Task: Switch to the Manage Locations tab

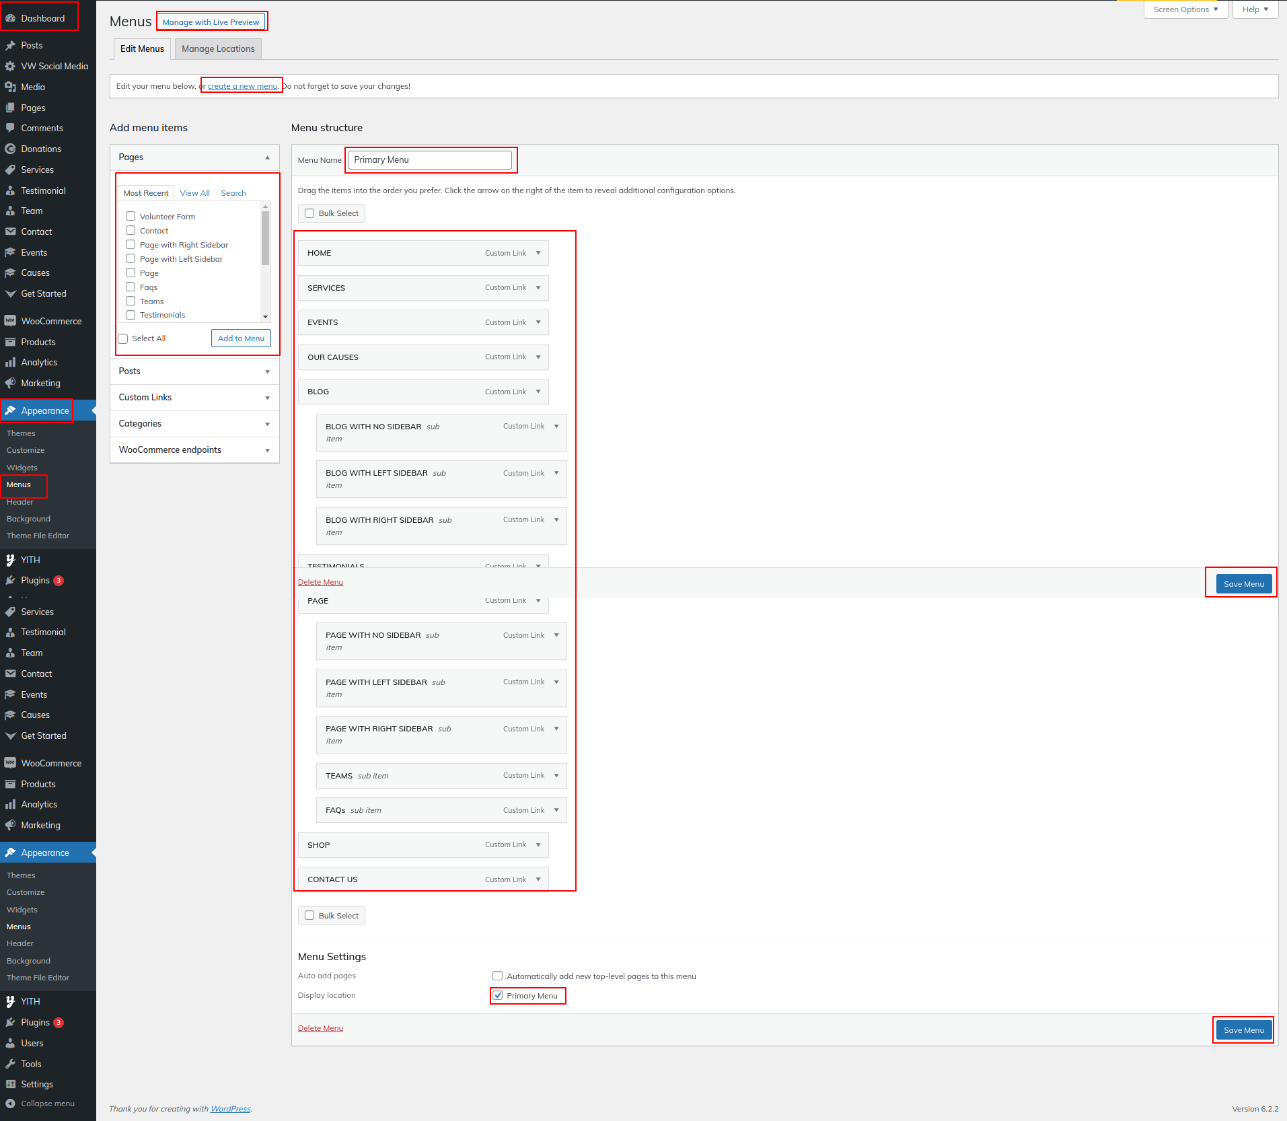Action: 218,49
